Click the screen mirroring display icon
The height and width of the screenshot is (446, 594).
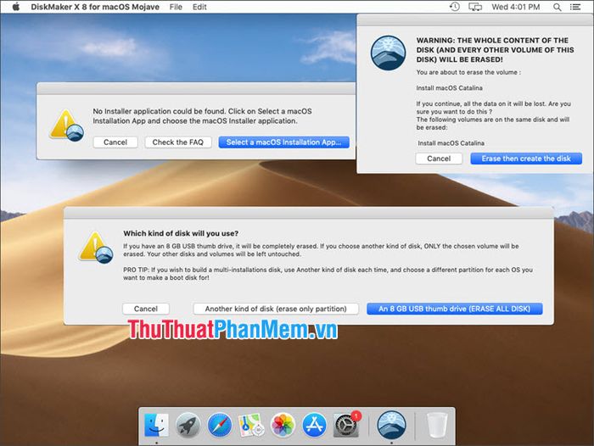pos(475,7)
